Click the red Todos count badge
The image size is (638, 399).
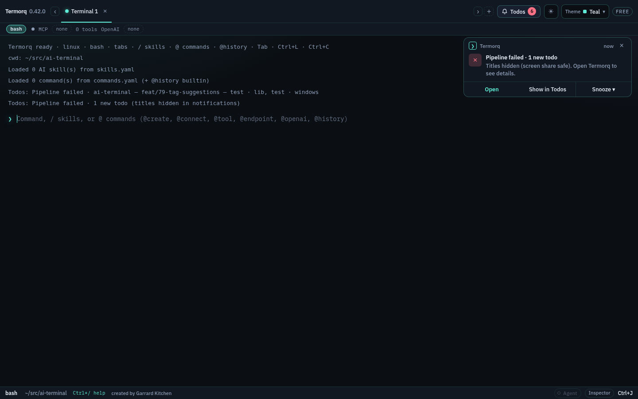(x=532, y=12)
